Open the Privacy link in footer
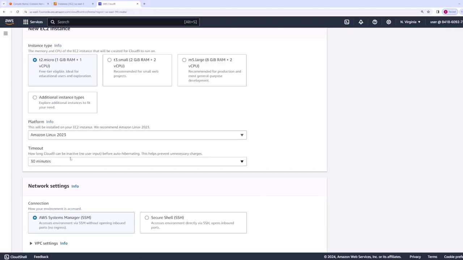Image resolution: width=463 pixels, height=260 pixels. (415, 257)
